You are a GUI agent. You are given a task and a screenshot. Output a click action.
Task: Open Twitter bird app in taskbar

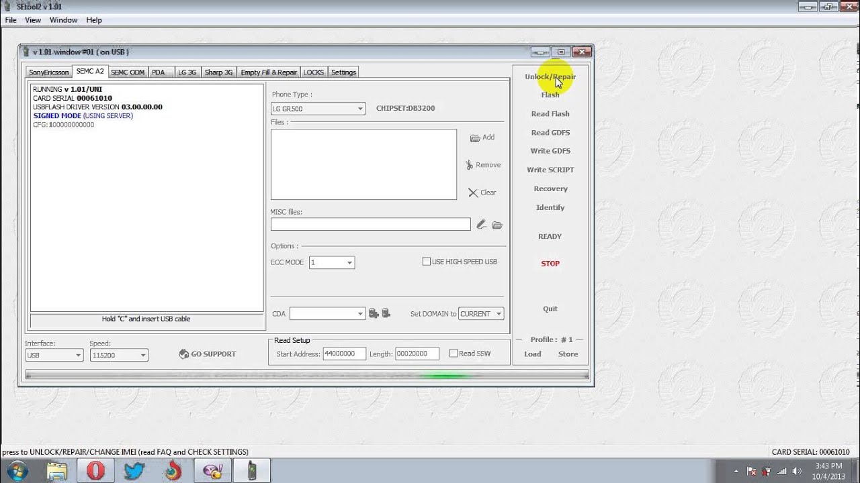[x=134, y=471]
